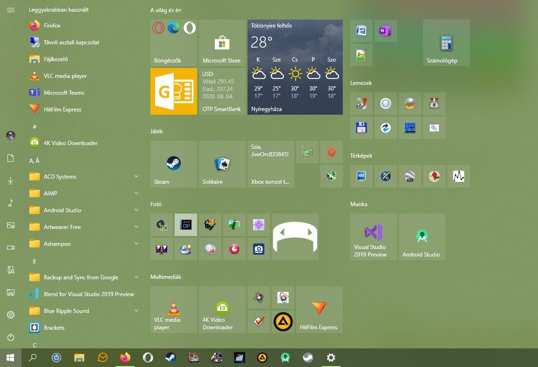The image size is (538, 367).
Task: Open the red truck icon on the taskbar
Action: (194, 358)
